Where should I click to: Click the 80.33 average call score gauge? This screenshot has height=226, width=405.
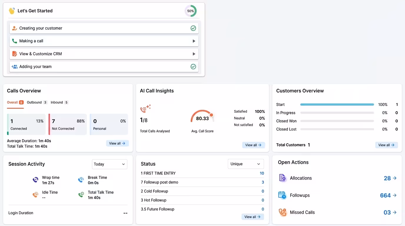pyautogui.click(x=203, y=117)
